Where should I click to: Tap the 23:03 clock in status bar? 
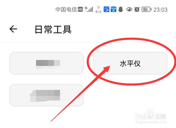pyautogui.click(x=160, y=10)
